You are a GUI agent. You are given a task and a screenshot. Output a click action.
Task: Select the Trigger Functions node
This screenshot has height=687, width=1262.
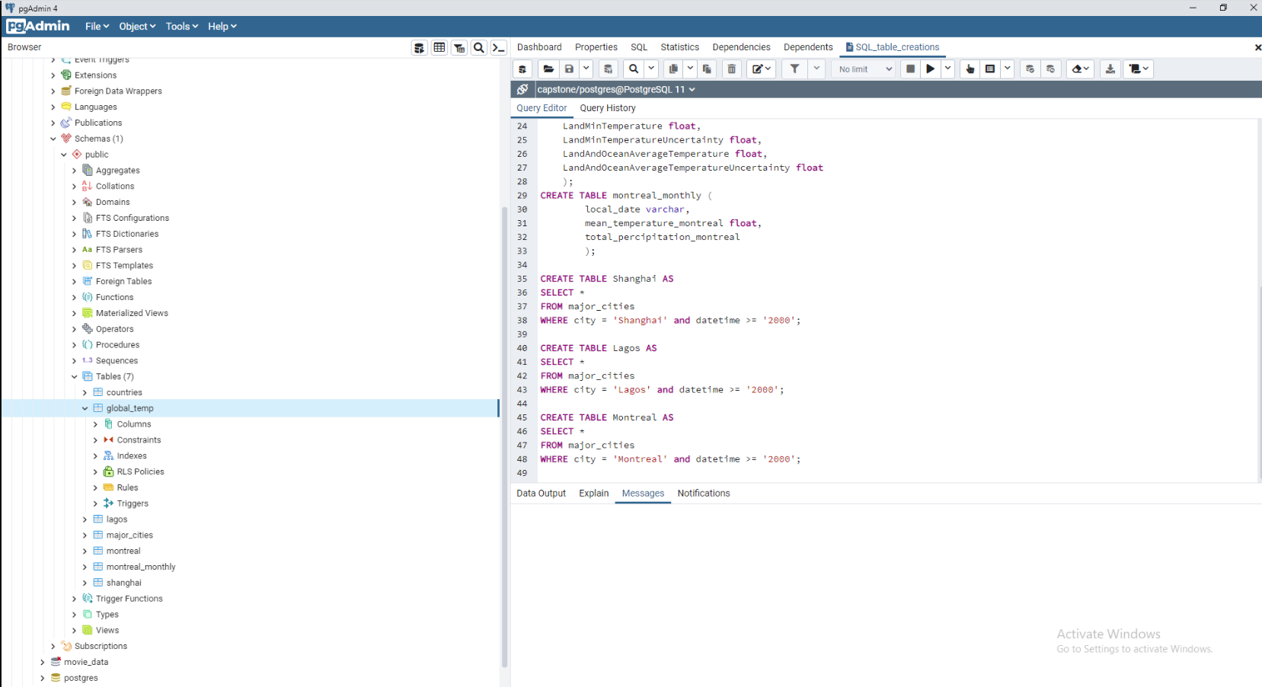pyautogui.click(x=129, y=599)
